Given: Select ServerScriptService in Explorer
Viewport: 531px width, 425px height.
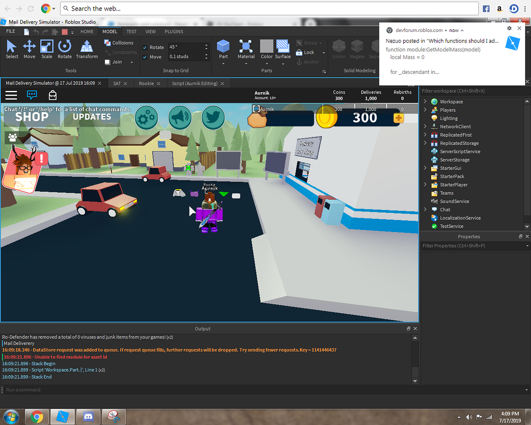Looking at the screenshot, I should [x=460, y=151].
